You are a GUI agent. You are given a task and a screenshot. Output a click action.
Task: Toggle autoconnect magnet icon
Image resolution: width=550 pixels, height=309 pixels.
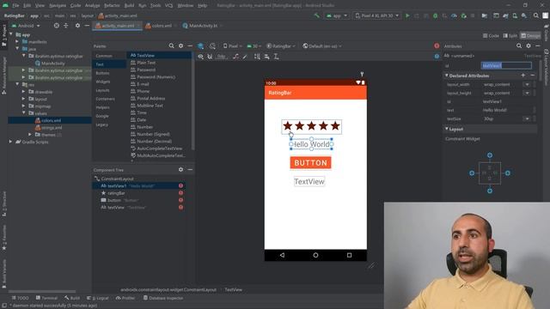(x=210, y=57)
